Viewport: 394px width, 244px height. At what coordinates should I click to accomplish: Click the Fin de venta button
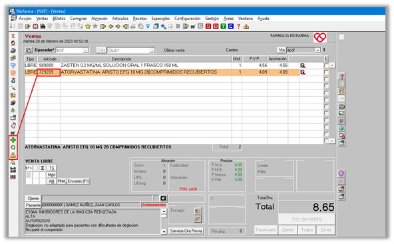click(x=307, y=219)
